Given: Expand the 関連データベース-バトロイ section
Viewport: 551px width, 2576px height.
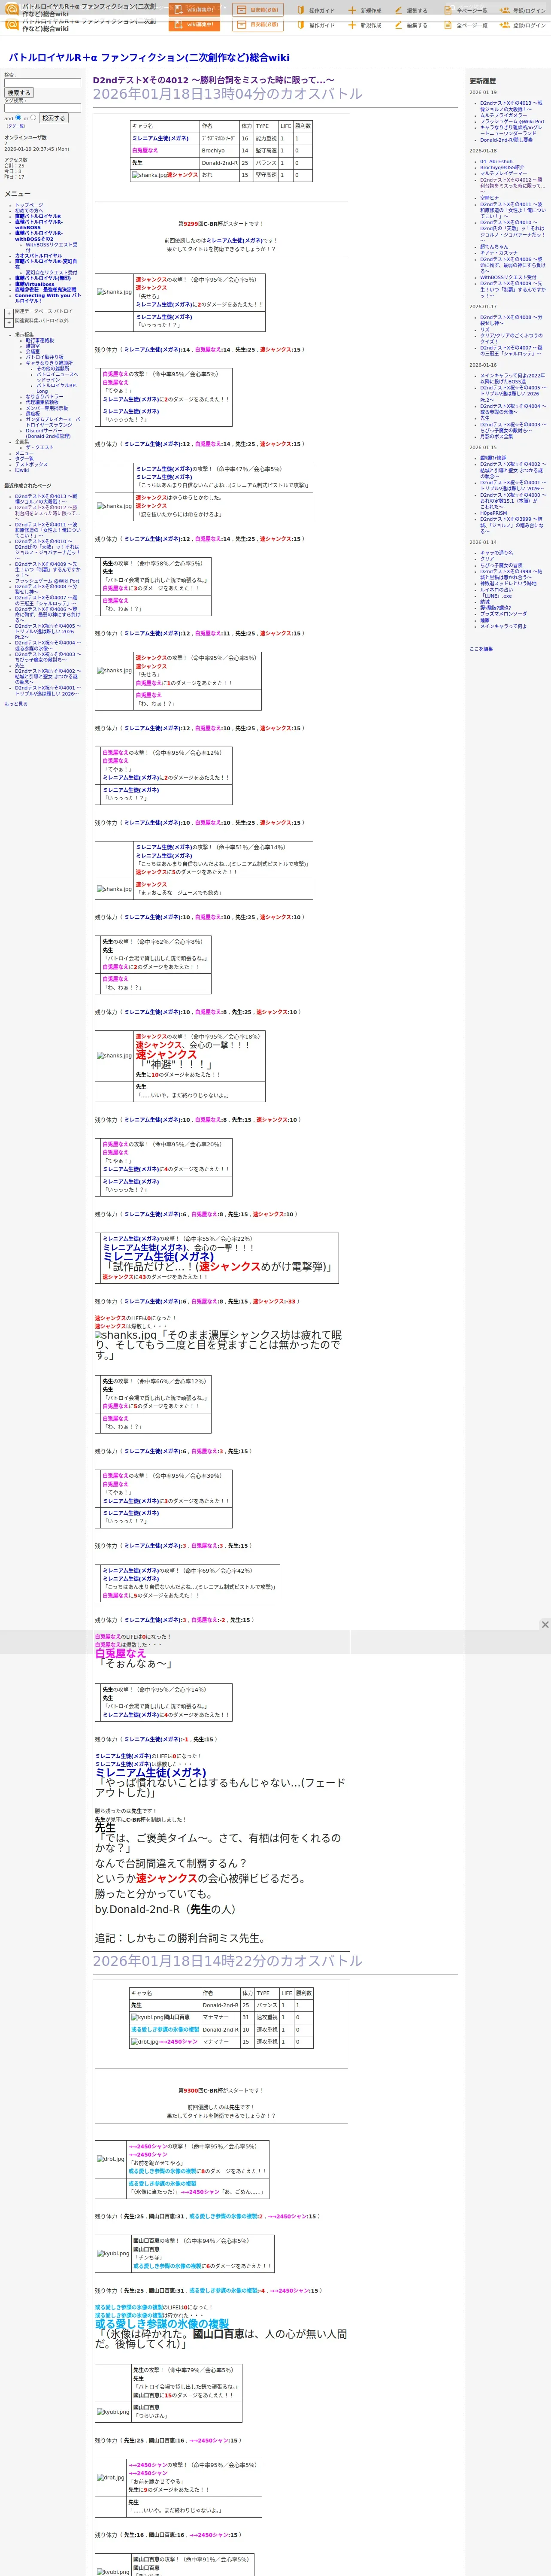Looking at the screenshot, I should coord(9,312).
